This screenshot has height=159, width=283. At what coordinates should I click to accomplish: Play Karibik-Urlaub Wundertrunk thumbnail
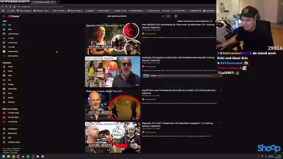click(113, 137)
